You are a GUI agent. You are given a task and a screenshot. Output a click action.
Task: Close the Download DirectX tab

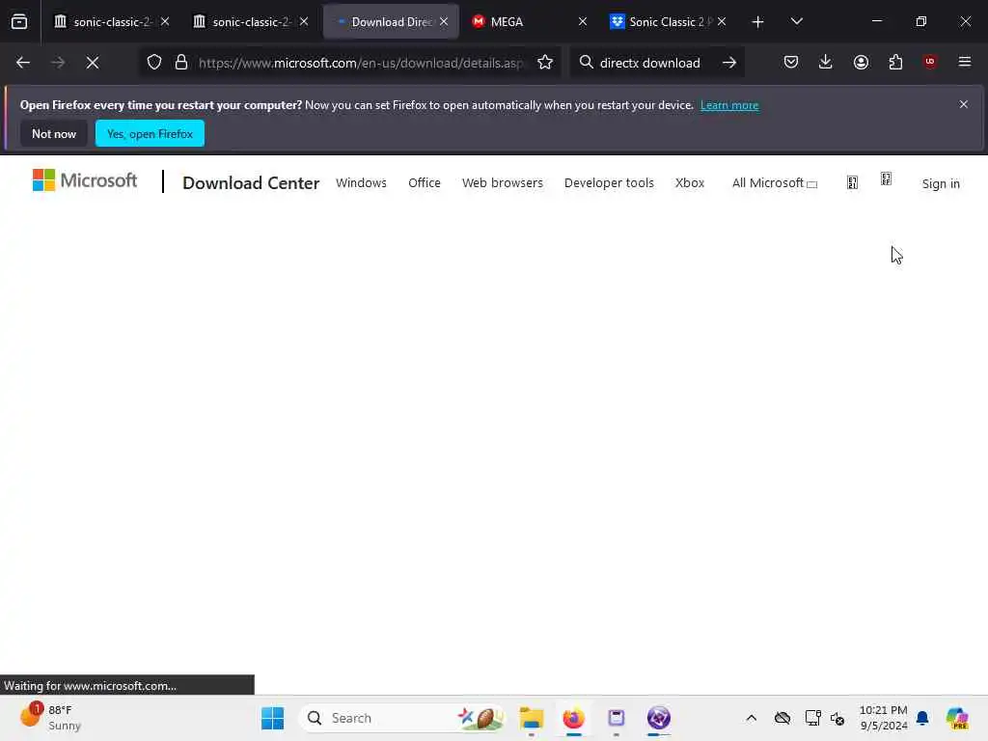coord(444,21)
